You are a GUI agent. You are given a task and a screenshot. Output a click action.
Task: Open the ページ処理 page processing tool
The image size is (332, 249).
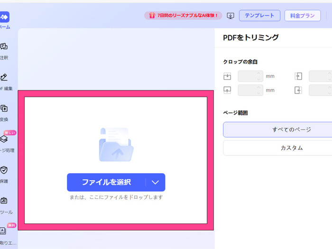(x=4, y=139)
